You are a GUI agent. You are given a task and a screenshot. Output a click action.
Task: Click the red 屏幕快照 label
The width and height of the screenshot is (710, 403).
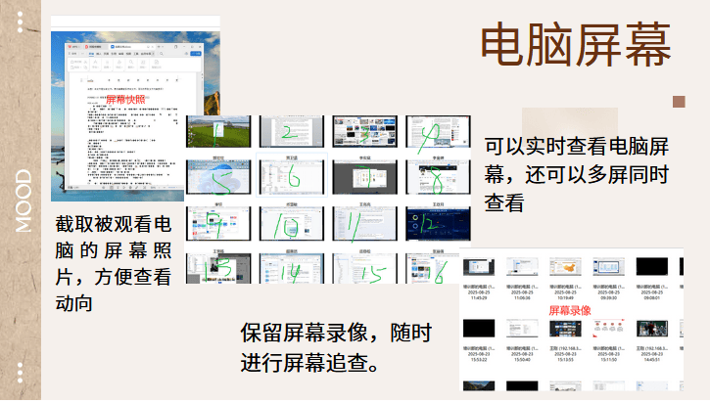[x=125, y=100]
